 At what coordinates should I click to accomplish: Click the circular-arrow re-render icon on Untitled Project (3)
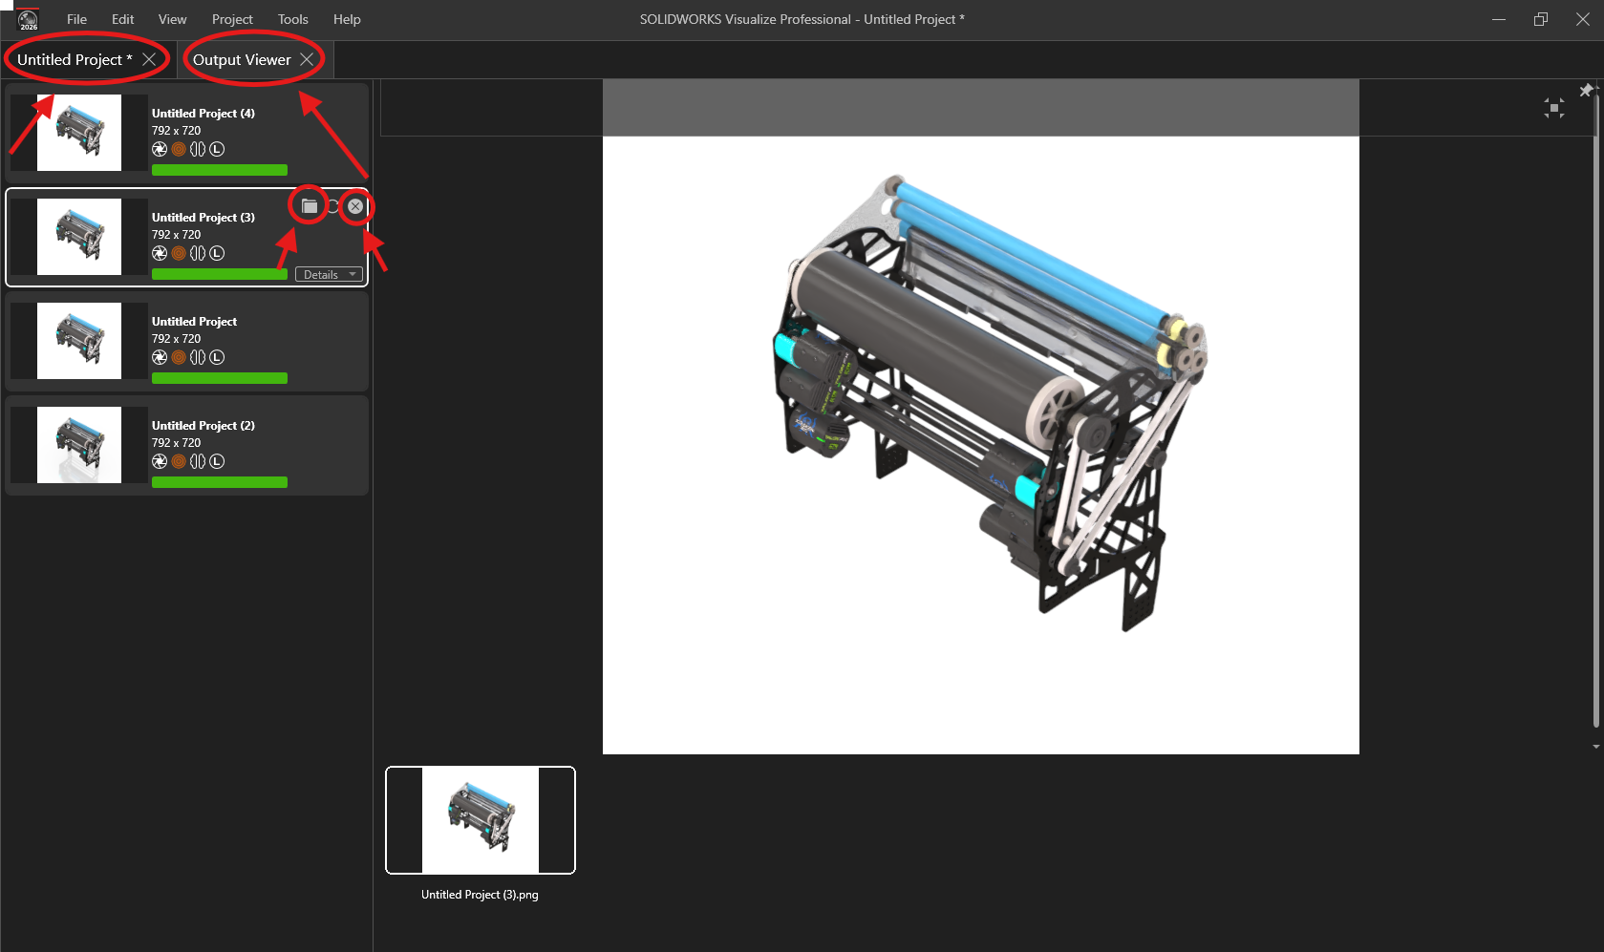pyautogui.click(x=332, y=206)
